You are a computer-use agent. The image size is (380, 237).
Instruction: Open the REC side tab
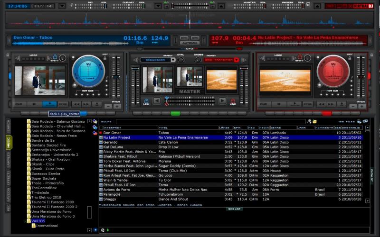tap(9, 208)
